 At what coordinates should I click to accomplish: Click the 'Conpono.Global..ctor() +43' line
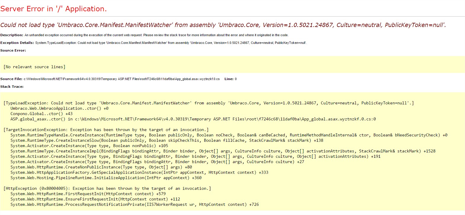click(41, 114)
